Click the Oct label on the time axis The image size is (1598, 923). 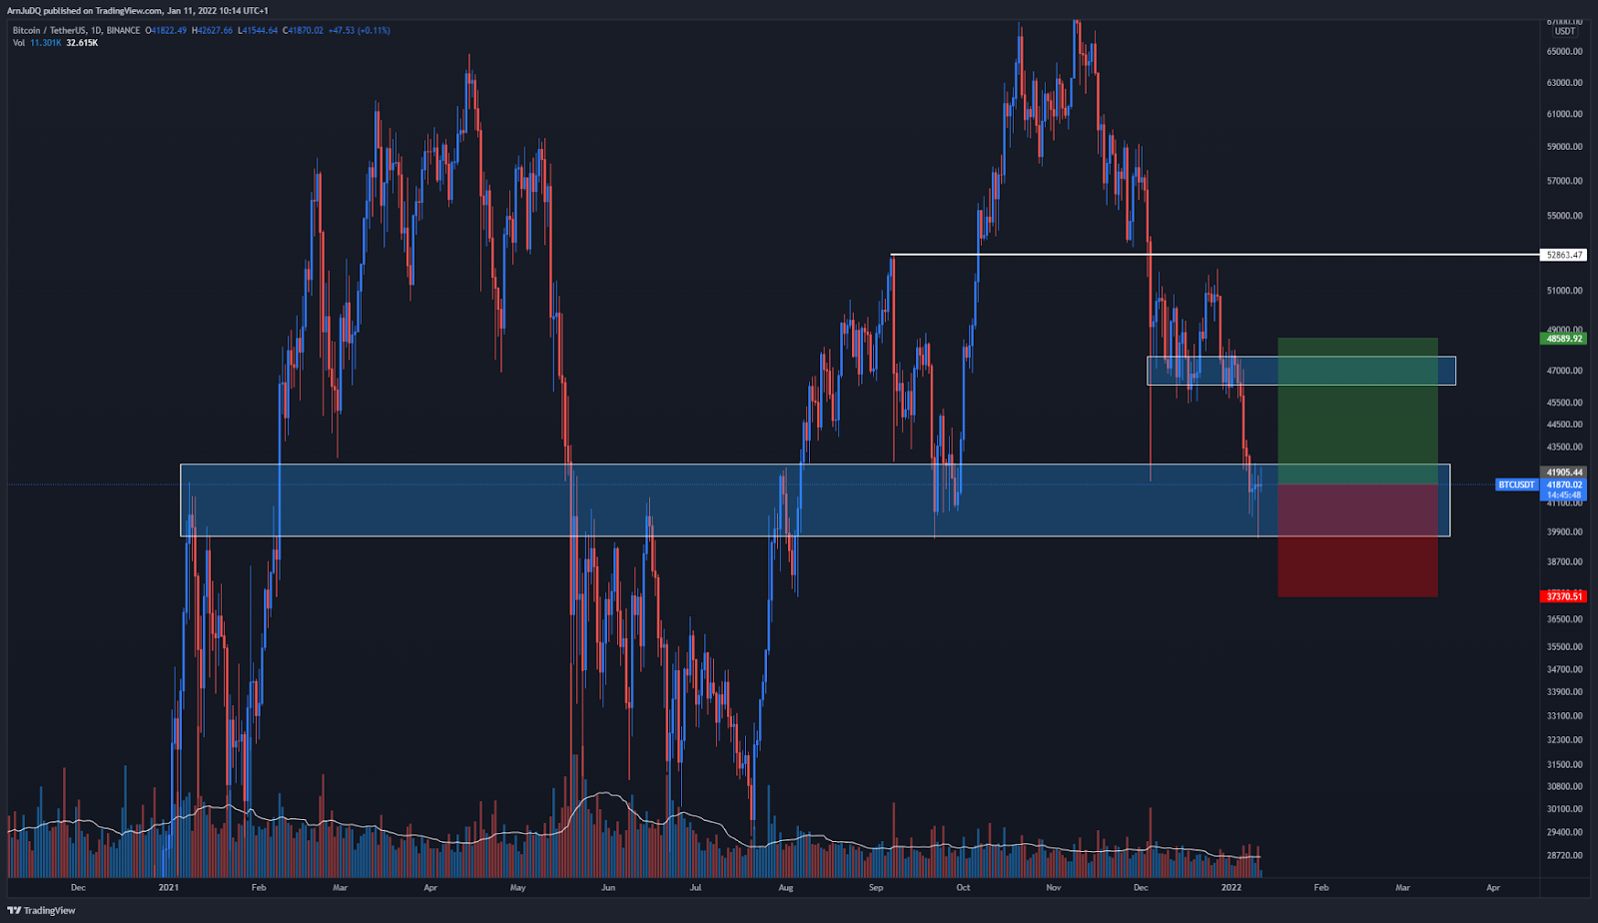[963, 887]
